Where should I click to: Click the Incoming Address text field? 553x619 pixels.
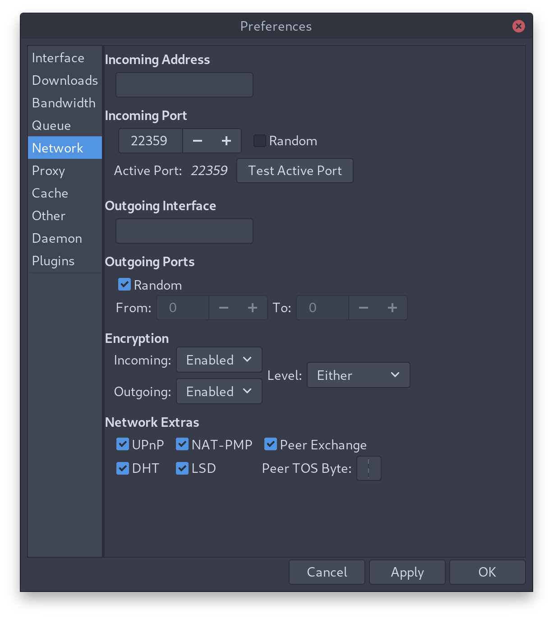tap(184, 85)
